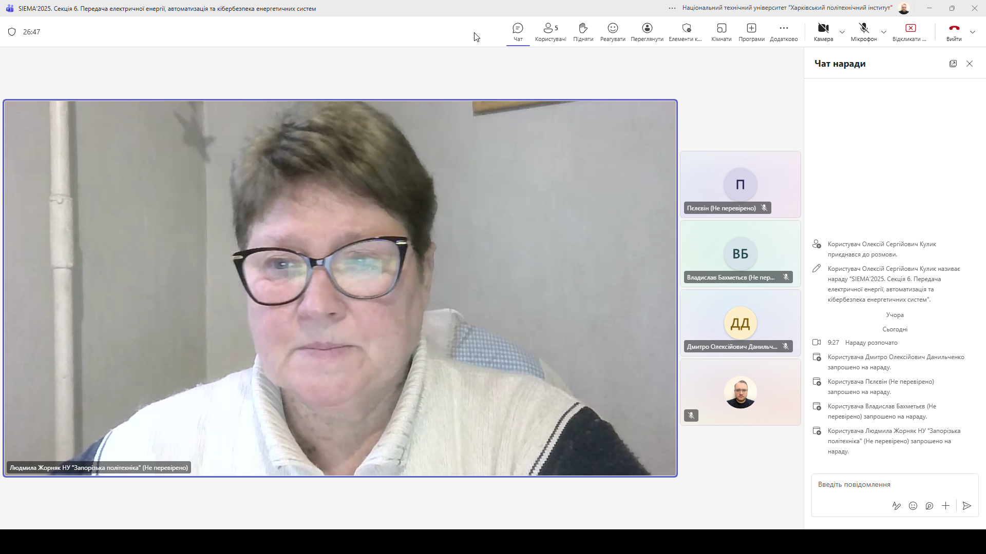Viewport: 986px width, 554px height.
Task: Toggle the Камера camera on
Action: click(823, 32)
